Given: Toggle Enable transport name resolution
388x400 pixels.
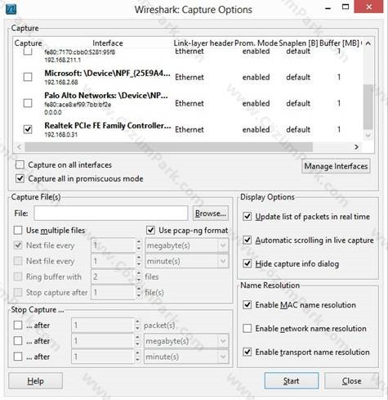Looking at the screenshot, I should click(x=247, y=352).
